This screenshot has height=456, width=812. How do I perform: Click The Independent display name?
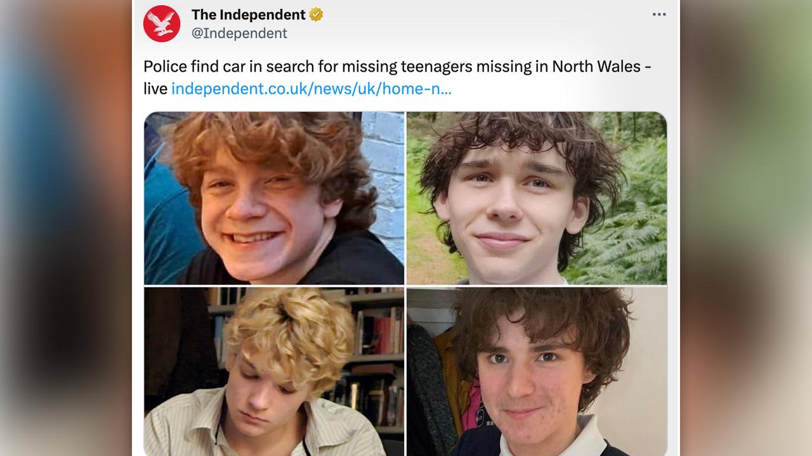[249, 15]
